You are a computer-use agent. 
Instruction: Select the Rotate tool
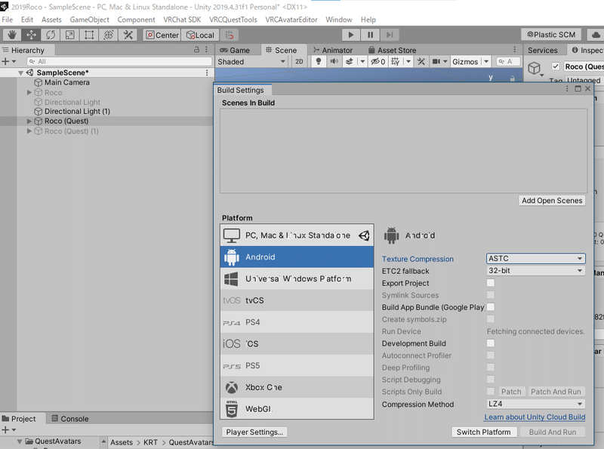pyautogui.click(x=51, y=35)
